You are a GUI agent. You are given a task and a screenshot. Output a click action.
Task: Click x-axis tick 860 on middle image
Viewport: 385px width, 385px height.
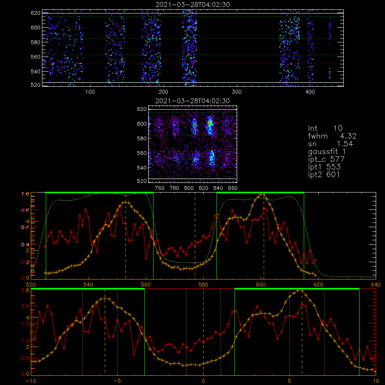(233, 188)
